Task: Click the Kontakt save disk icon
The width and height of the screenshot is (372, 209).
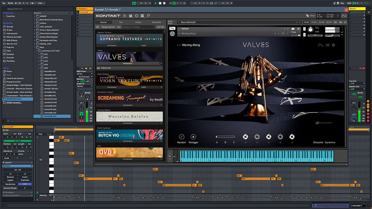Action: (131, 16)
